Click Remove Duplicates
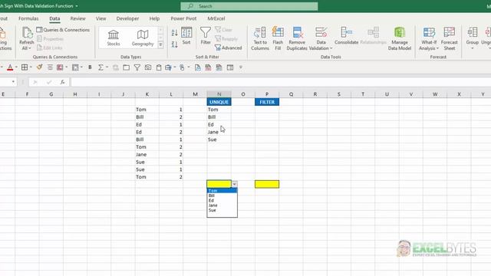The height and width of the screenshot is (276, 491). (297, 38)
